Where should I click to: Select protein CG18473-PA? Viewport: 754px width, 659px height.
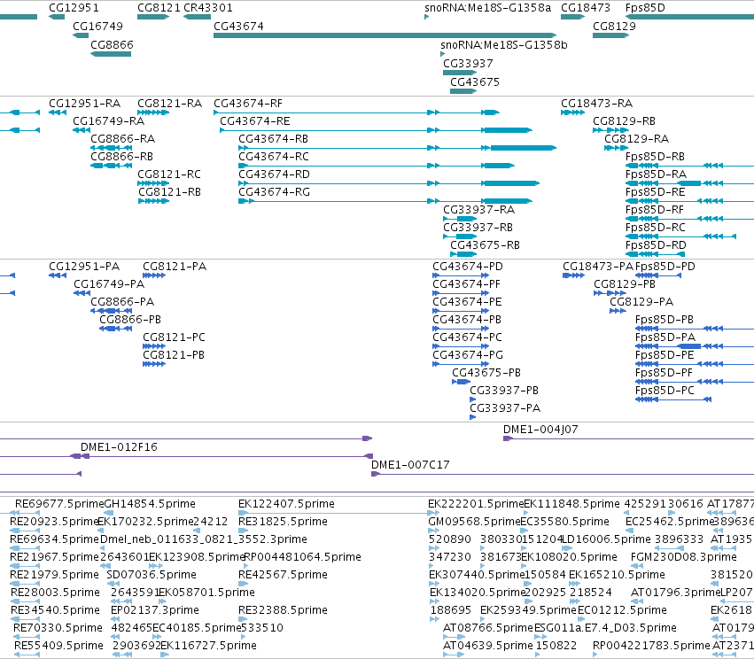573,275
